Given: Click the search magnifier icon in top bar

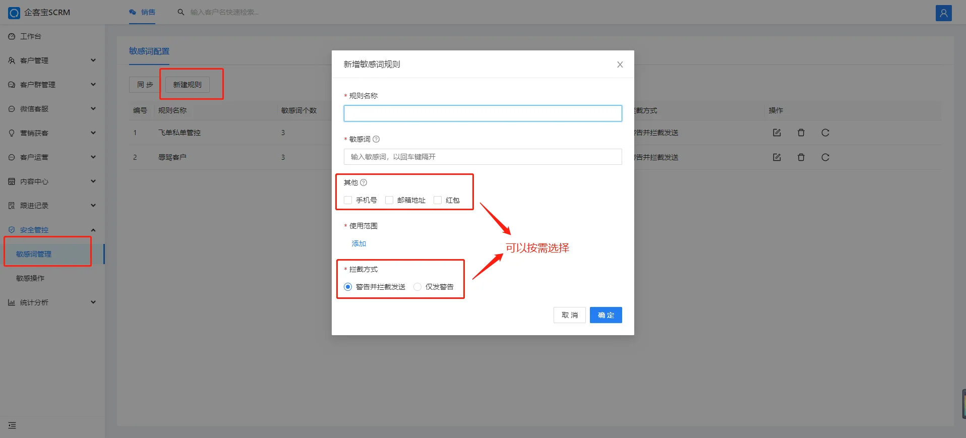Looking at the screenshot, I should (x=180, y=12).
